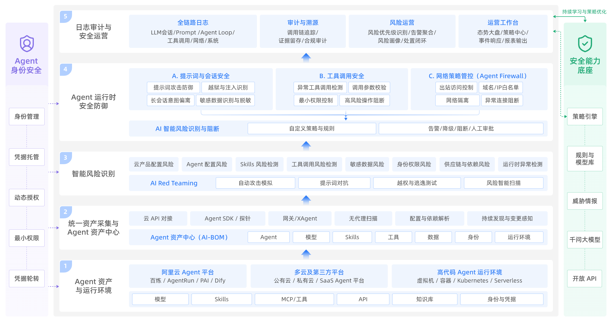This screenshot has width=612, height=322.
Task: Click the layer number 3 badge
Action: (x=66, y=158)
